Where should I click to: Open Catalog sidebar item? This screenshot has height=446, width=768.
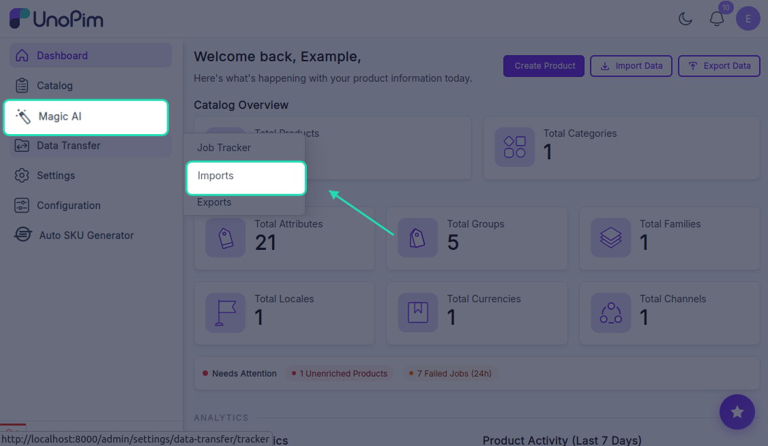[x=91, y=86]
